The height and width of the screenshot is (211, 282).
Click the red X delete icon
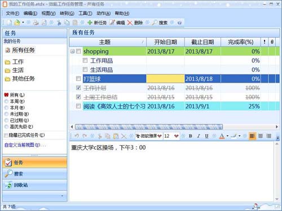point(130,23)
